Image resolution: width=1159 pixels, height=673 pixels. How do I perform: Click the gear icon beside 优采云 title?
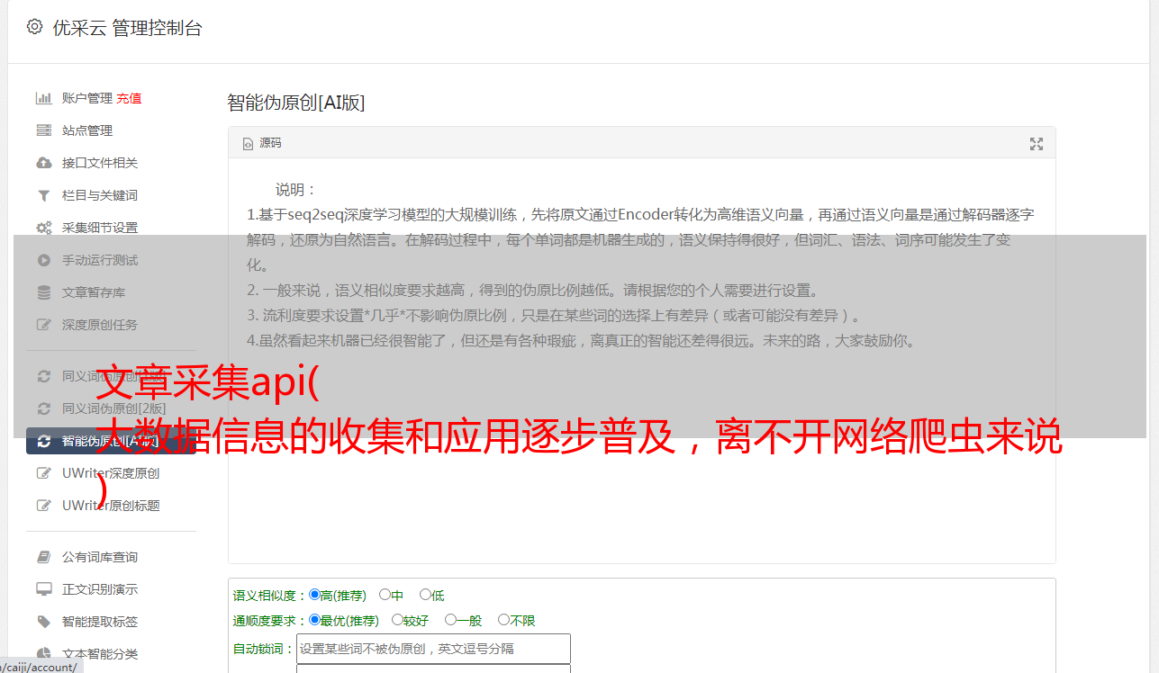pyautogui.click(x=34, y=27)
